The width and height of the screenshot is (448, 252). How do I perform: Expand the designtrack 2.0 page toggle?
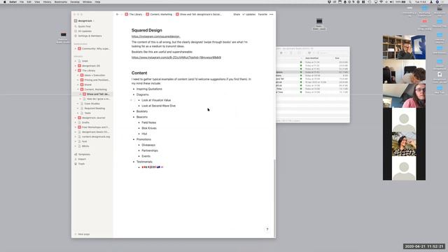pyautogui.click(x=76, y=66)
